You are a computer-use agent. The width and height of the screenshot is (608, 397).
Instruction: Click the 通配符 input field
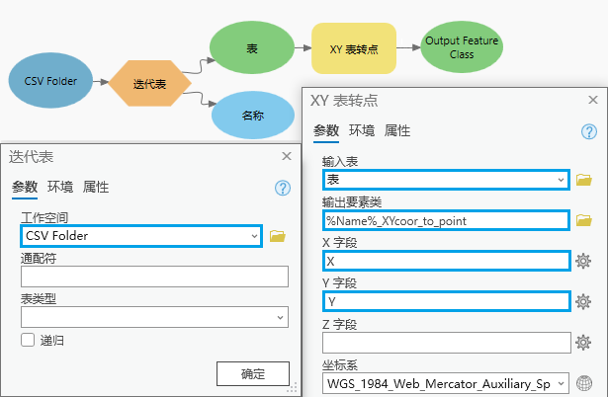pyautogui.click(x=153, y=277)
